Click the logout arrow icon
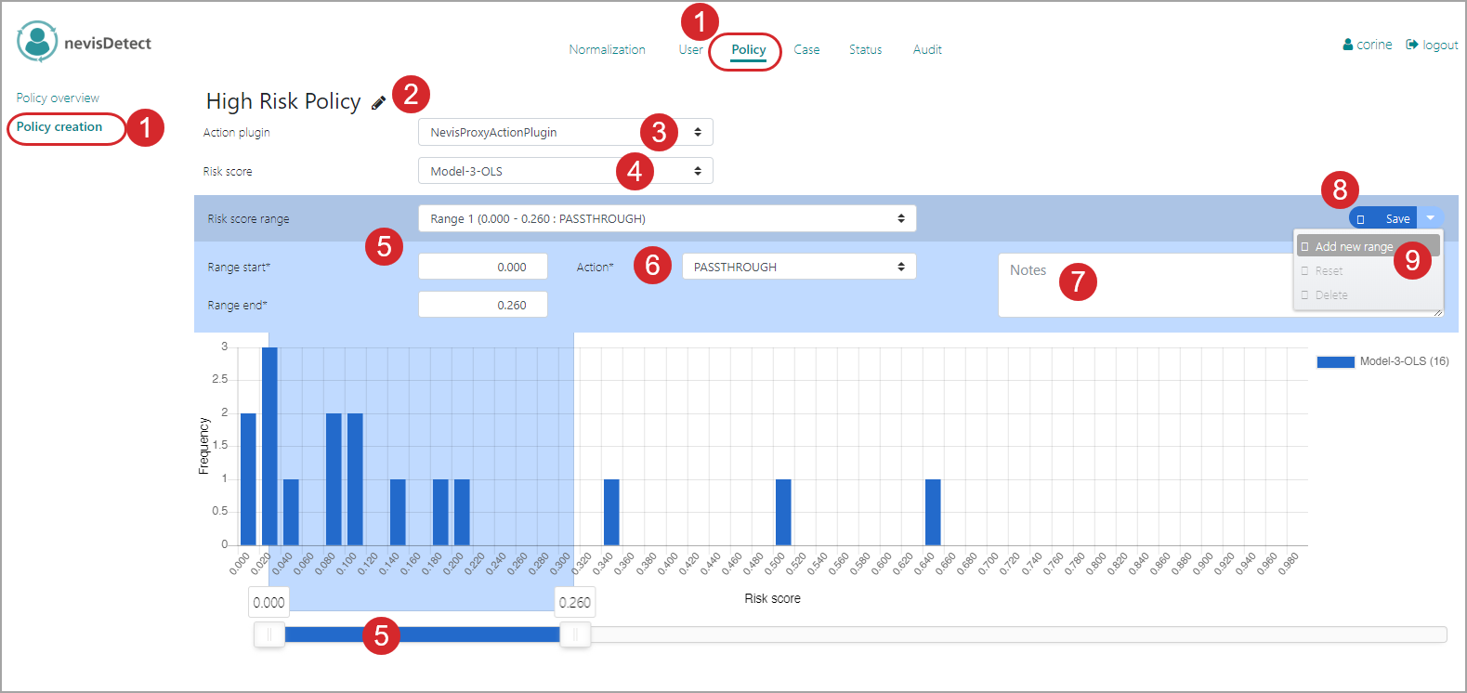This screenshot has width=1467, height=693. point(1411,45)
